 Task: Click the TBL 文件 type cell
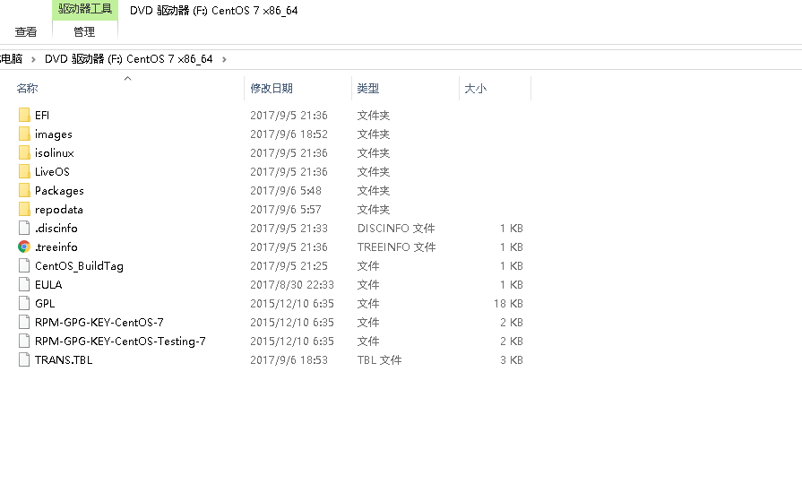coord(380,360)
